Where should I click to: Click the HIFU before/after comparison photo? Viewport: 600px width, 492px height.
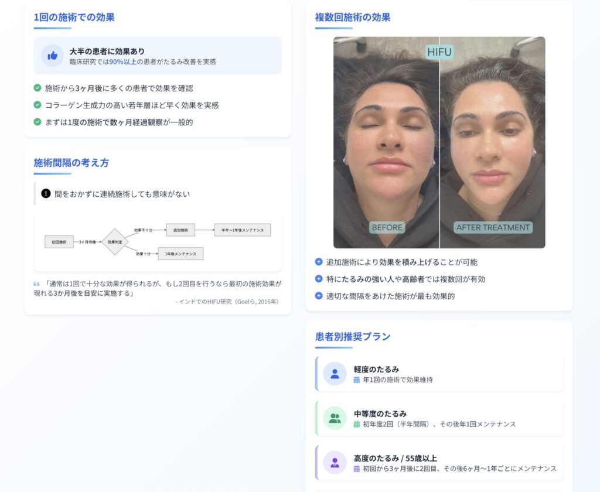(x=439, y=142)
